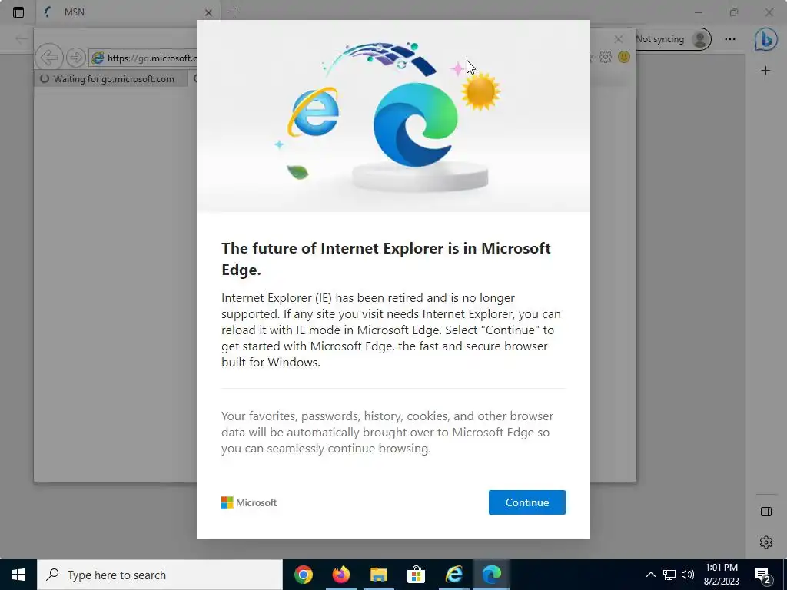The image size is (787, 590).
Task: Click Internet Explorer taskbar icon
Action: (x=453, y=575)
